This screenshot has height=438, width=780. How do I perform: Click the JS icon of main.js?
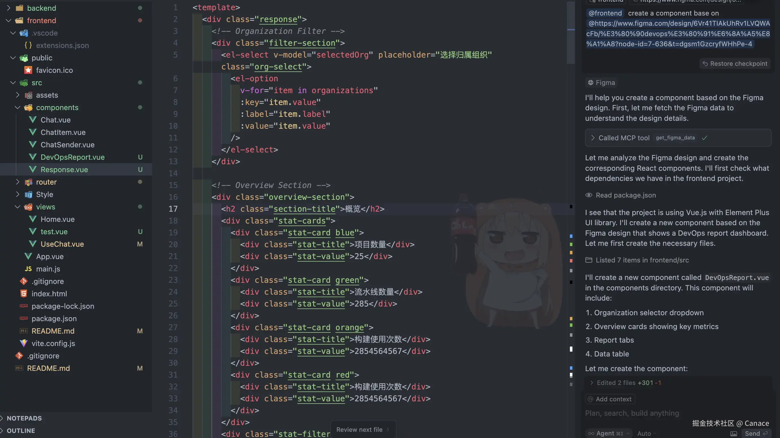click(x=28, y=269)
